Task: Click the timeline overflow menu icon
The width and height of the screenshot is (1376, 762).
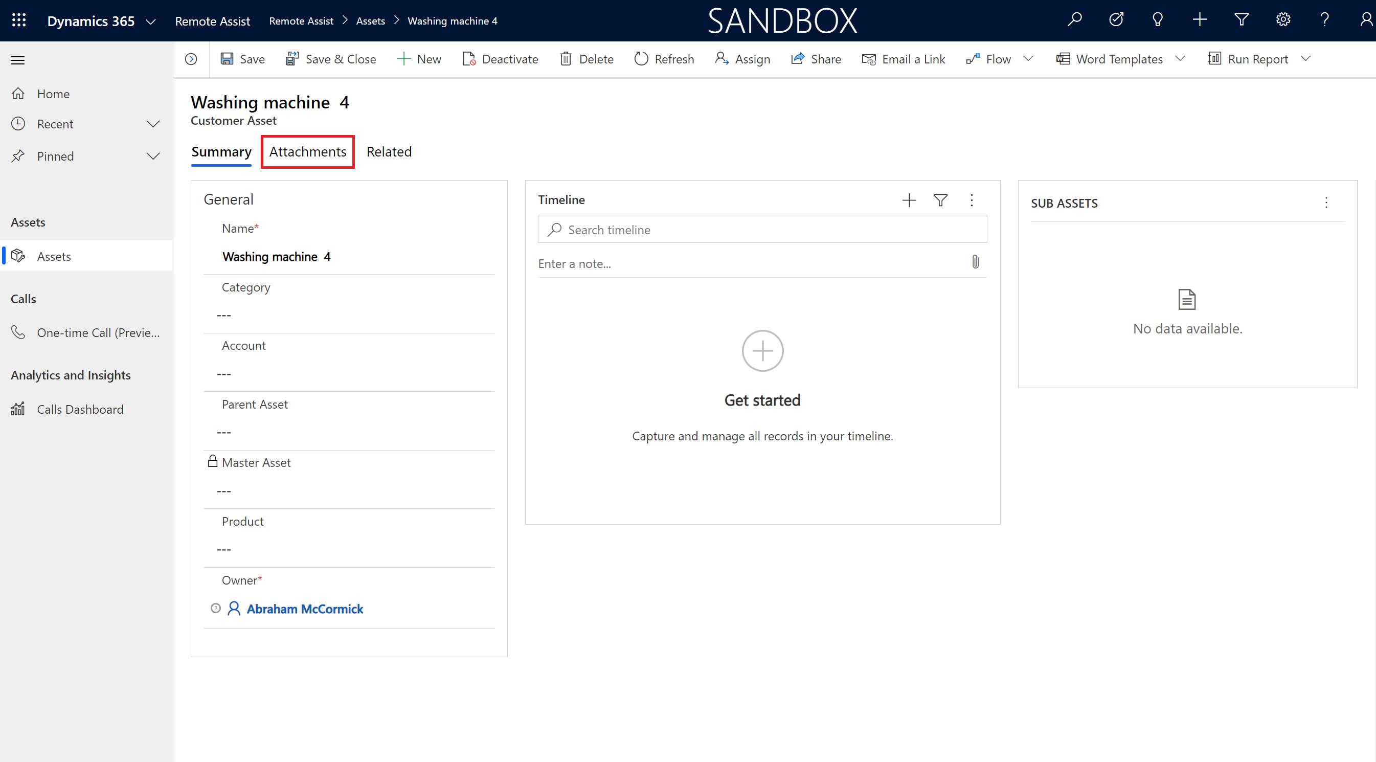Action: pos(972,200)
